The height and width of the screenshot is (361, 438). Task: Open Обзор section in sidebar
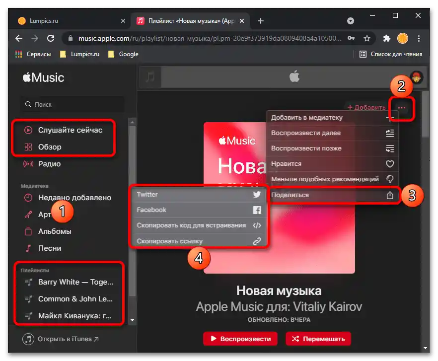[x=43, y=147]
